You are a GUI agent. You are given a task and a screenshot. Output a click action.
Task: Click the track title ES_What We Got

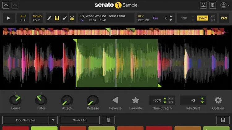[102, 16]
